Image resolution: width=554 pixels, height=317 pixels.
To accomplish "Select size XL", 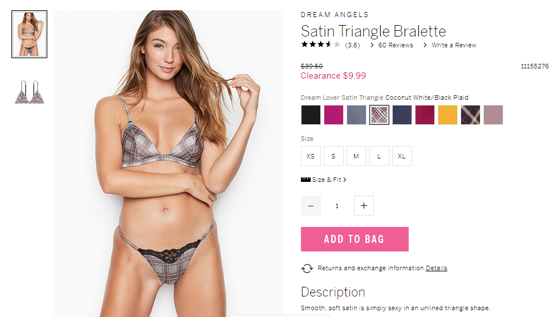I will pyautogui.click(x=402, y=156).
